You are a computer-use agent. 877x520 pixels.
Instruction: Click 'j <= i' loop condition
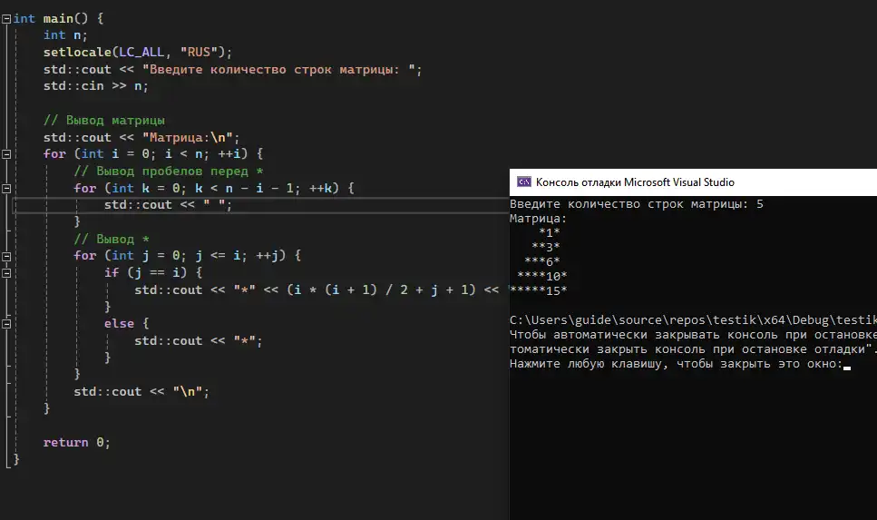pos(217,256)
